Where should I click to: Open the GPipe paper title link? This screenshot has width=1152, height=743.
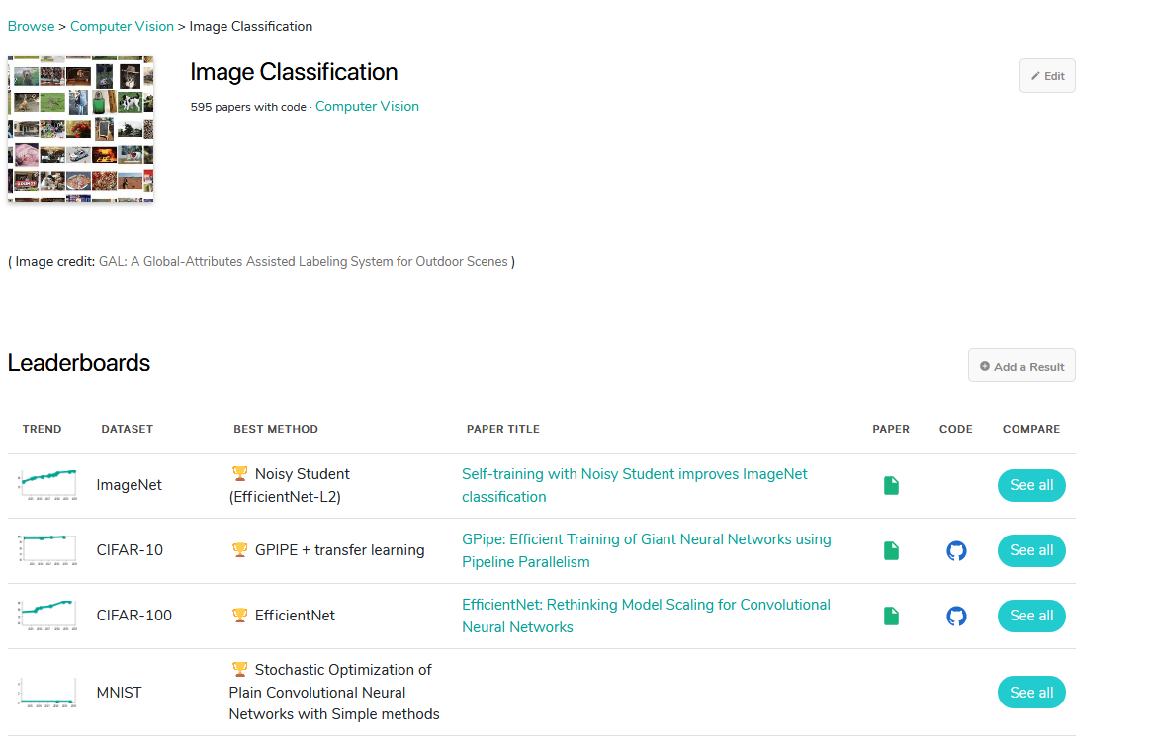(646, 550)
